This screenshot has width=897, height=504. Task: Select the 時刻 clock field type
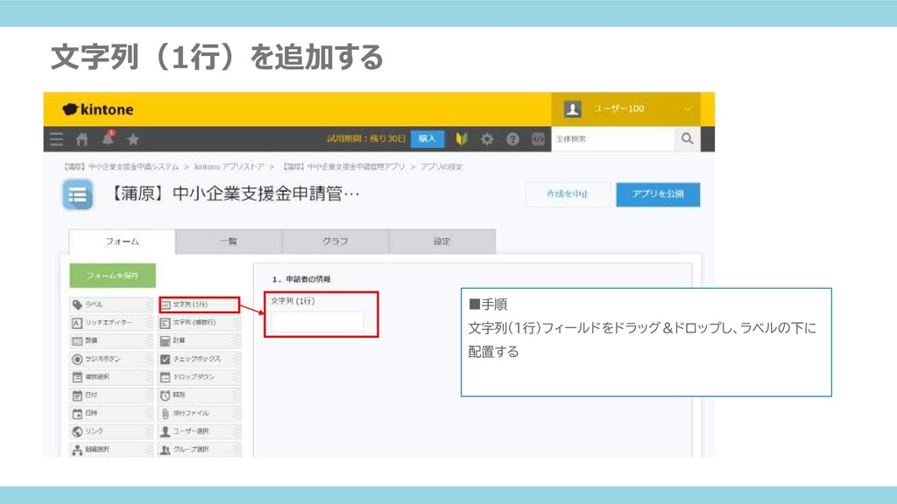[199, 395]
